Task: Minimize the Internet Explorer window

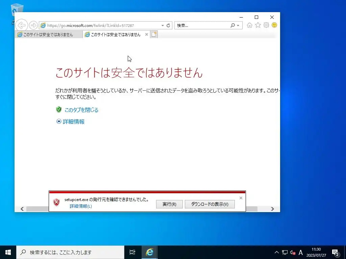Action: [241, 17]
